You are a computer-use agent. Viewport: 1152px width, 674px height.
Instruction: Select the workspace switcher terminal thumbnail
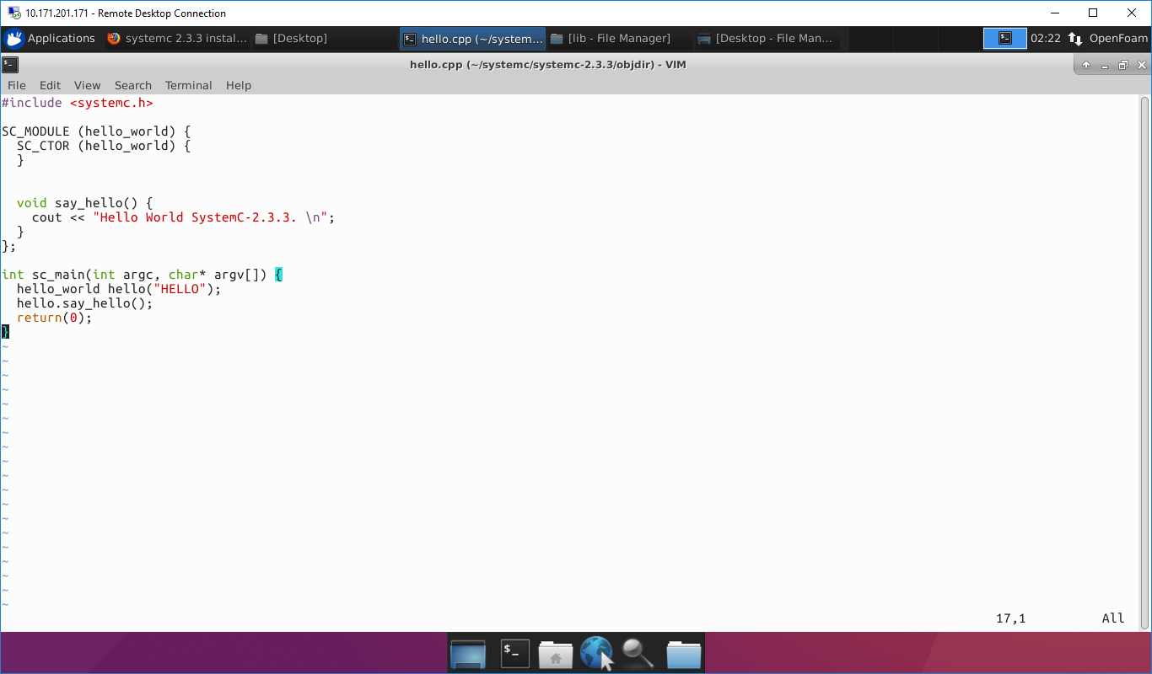pyautogui.click(x=1005, y=39)
